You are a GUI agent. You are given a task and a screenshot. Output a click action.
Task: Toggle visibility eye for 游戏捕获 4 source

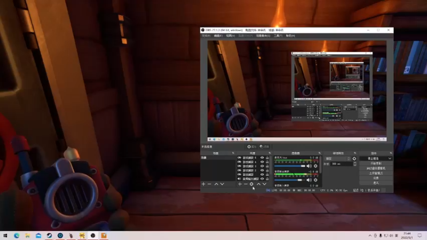[262, 162]
